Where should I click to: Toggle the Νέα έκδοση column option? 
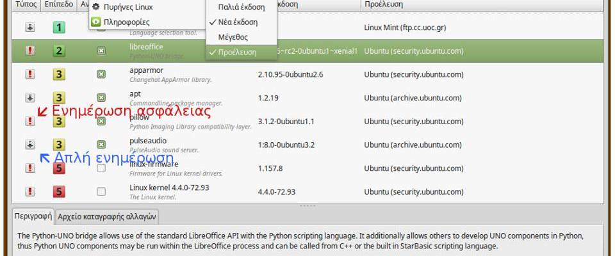tap(238, 22)
